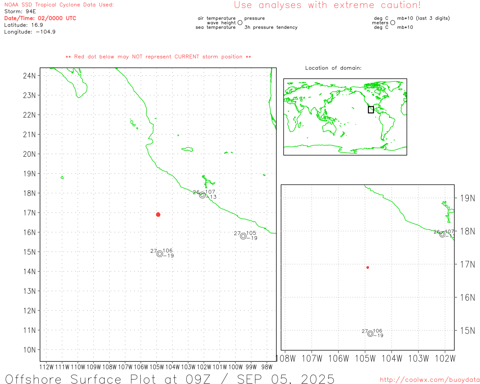Click the 'Location of domain:' label
The height and width of the screenshot is (384, 480).
tap(333, 68)
